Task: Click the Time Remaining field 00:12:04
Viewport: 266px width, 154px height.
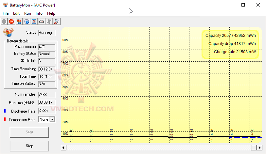Action: point(47,69)
